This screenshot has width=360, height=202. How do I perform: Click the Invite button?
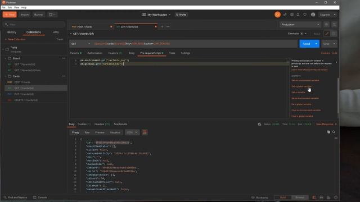coord(181,15)
